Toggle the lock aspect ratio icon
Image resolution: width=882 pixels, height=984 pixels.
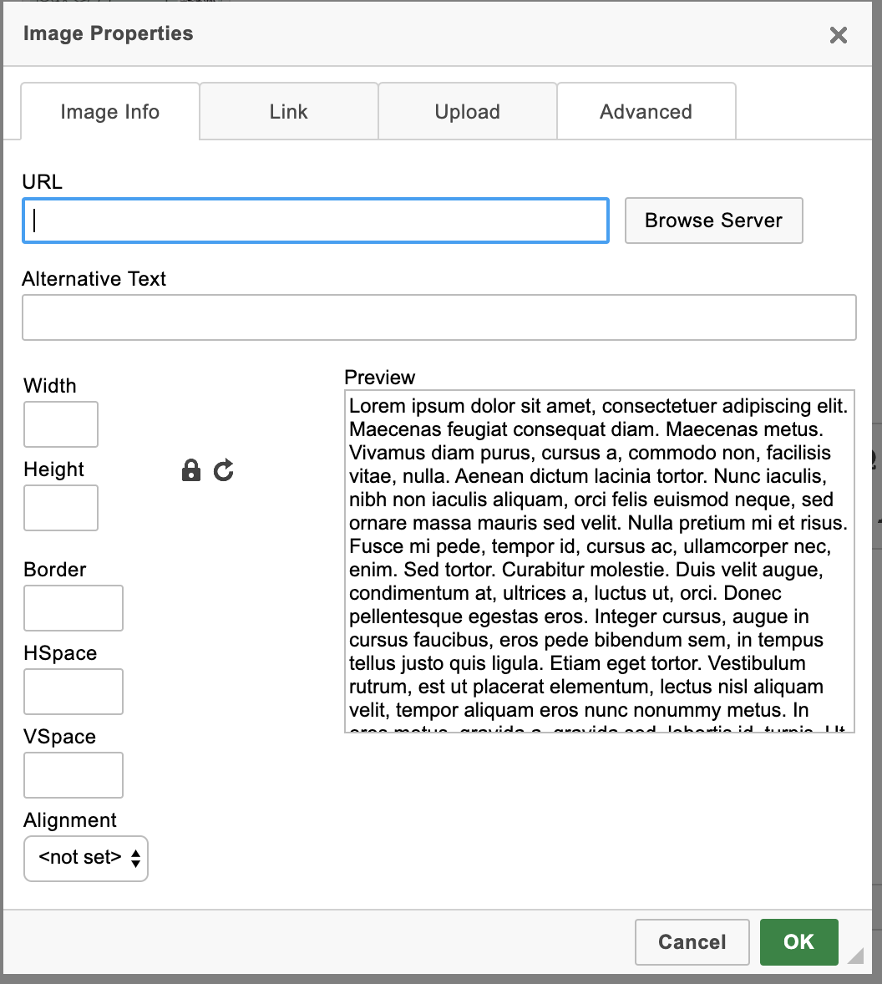(191, 470)
